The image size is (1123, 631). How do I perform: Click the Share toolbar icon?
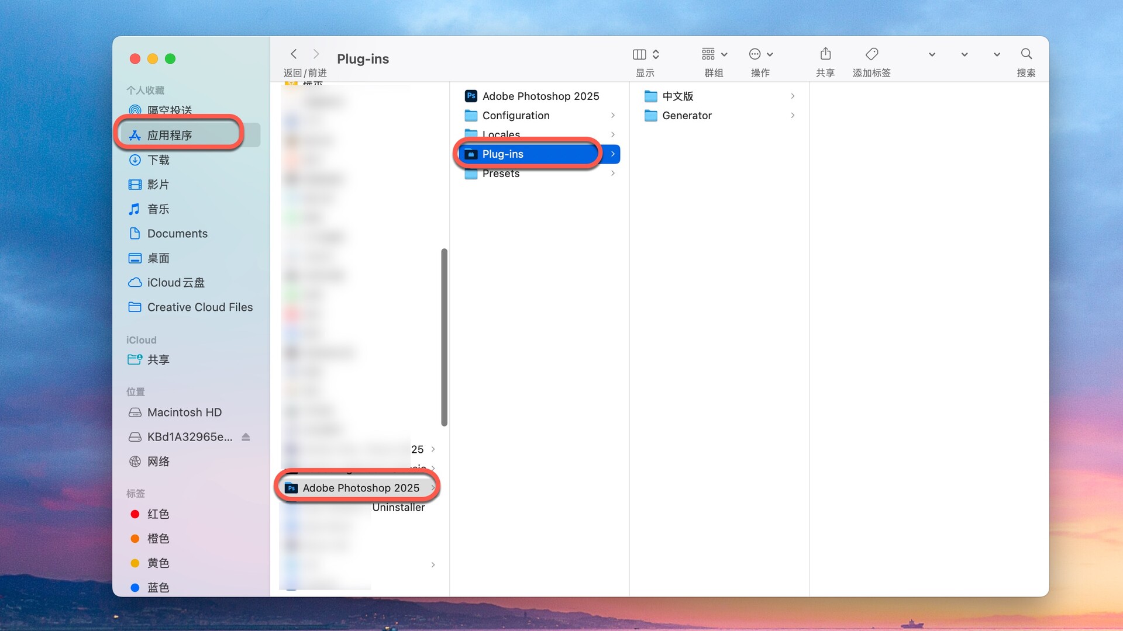pyautogui.click(x=825, y=54)
